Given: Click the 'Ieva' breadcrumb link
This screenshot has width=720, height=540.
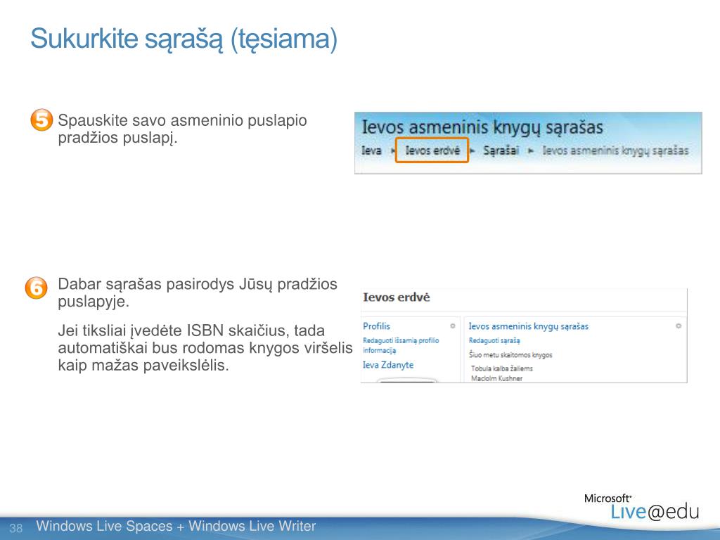Looking at the screenshot, I should (371, 150).
